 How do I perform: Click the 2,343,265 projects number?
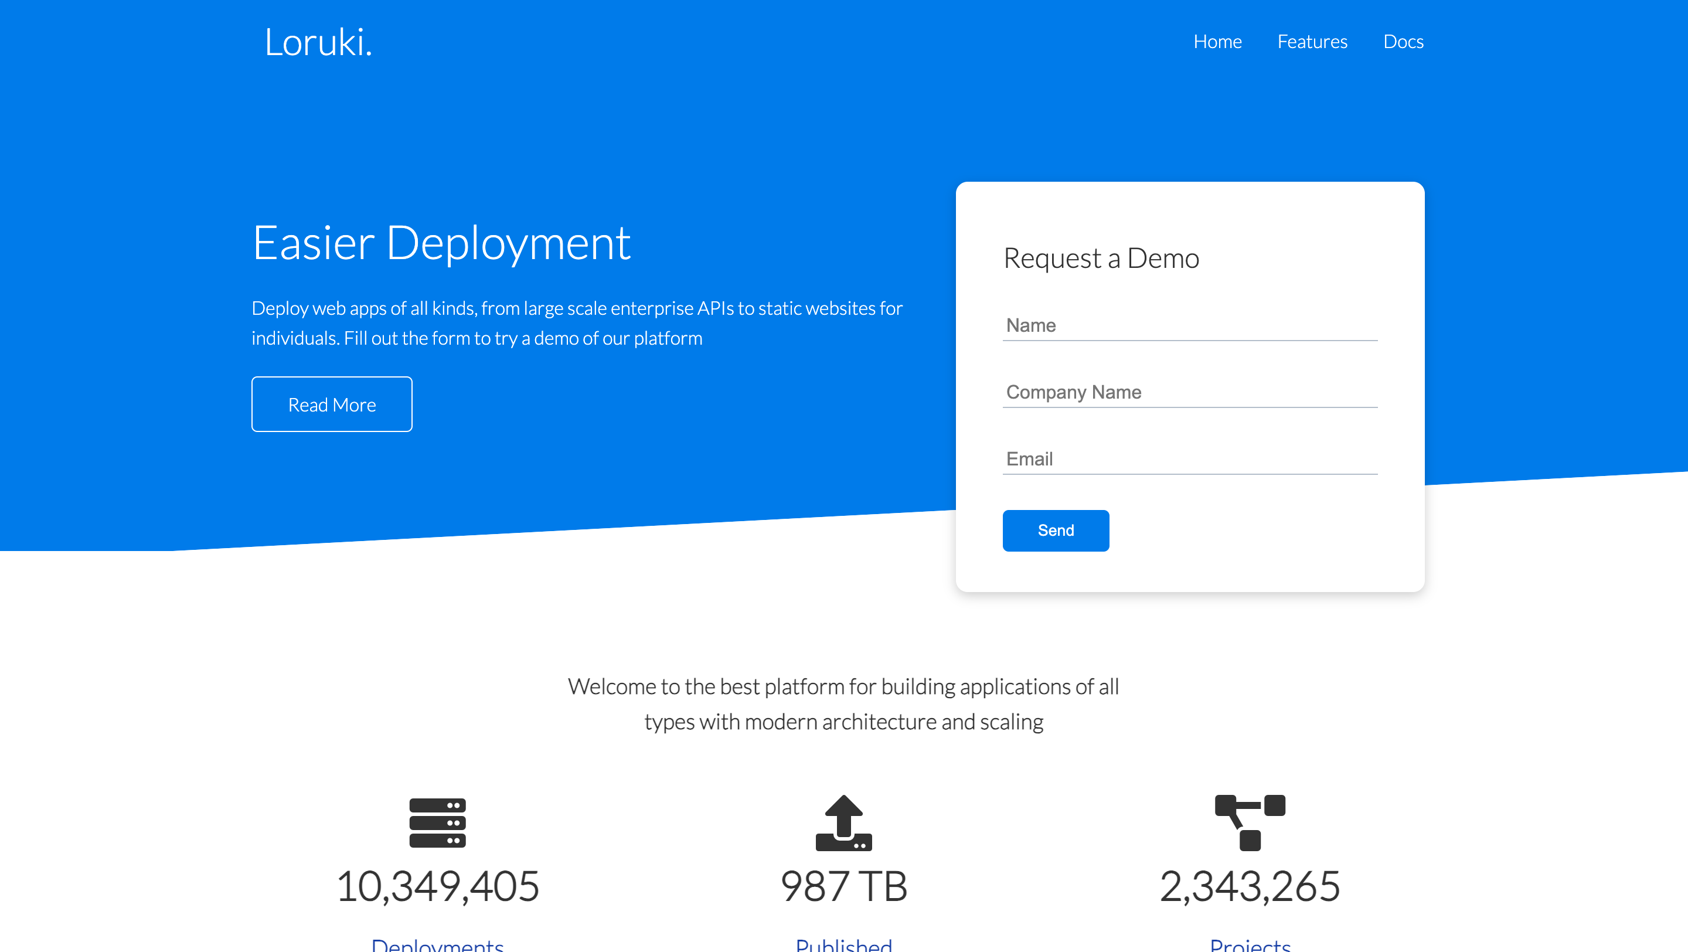[x=1250, y=886]
